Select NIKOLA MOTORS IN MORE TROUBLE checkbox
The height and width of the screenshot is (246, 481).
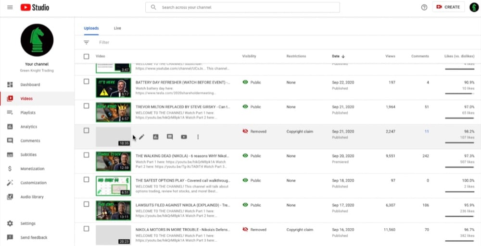tap(87, 229)
